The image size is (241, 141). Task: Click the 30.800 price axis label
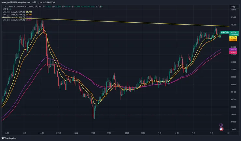coord(233,77)
